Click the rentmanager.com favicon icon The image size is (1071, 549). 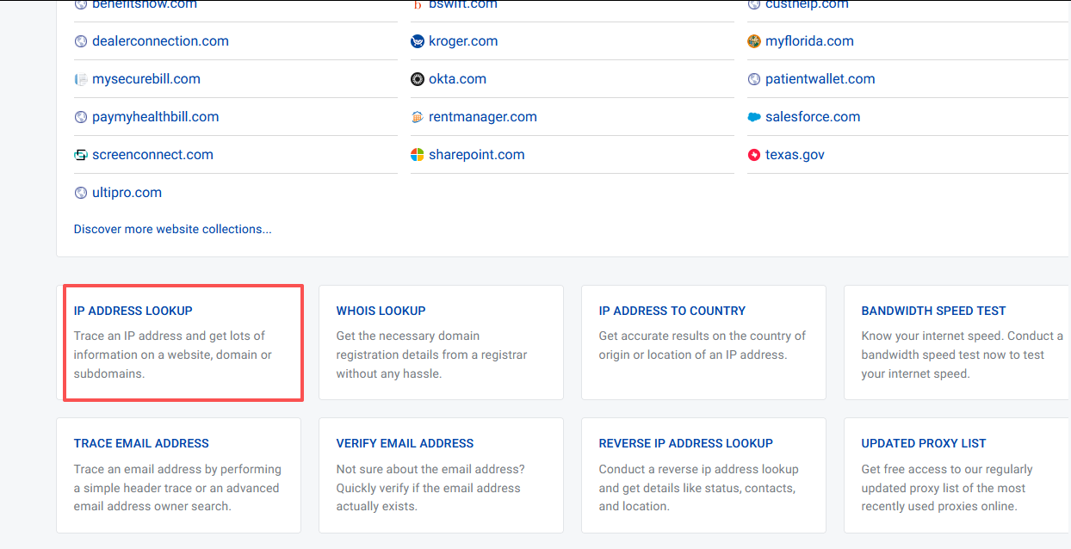pos(418,117)
